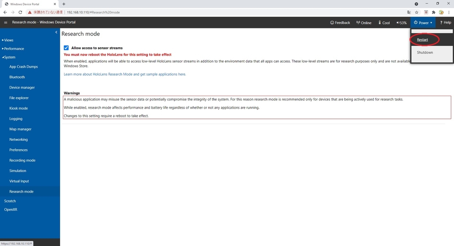Click the Cool temperature indicator

[384, 23]
